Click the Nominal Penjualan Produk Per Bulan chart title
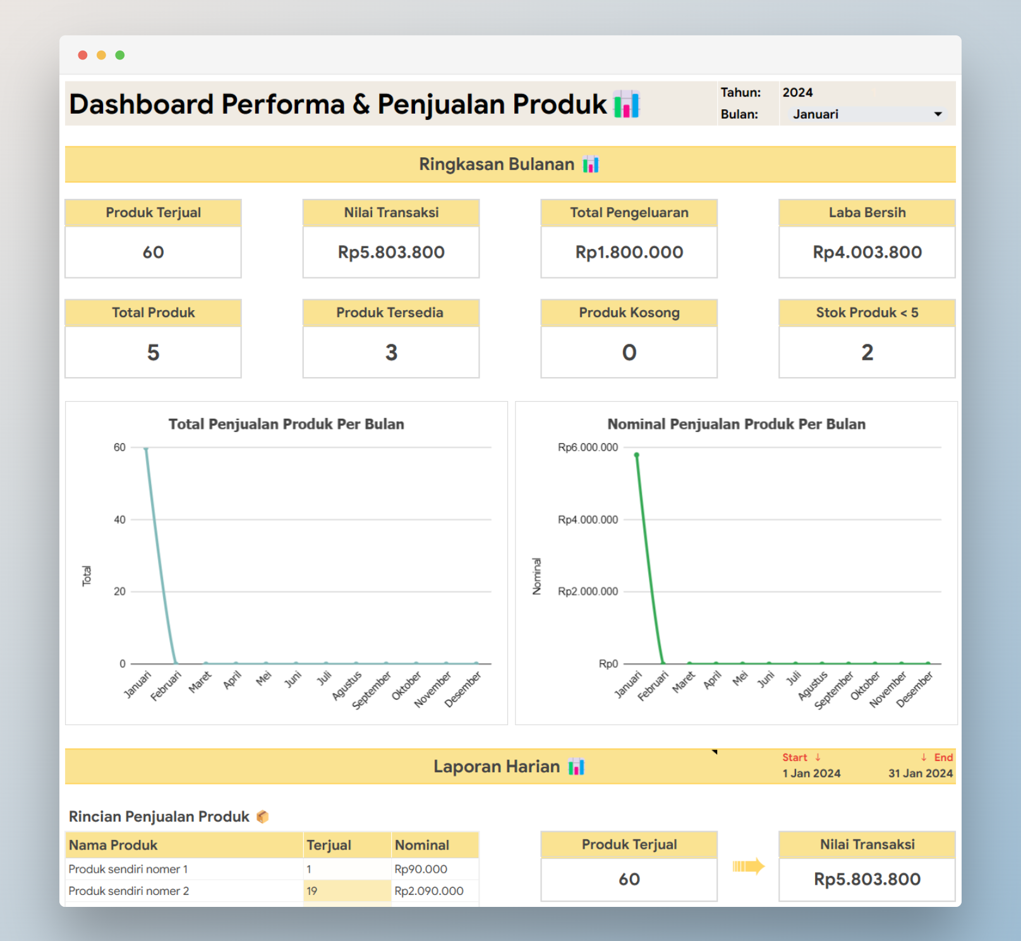The height and width of the screenshot is (941, 1021). (737, 424)
